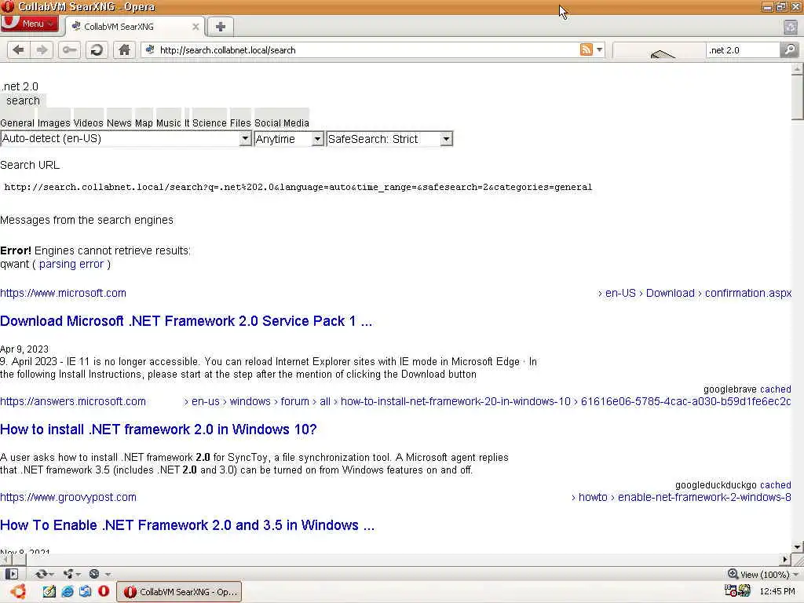Click the toolbar search field containing .net 2.0
804x603 pixels.
pos(743,49)
